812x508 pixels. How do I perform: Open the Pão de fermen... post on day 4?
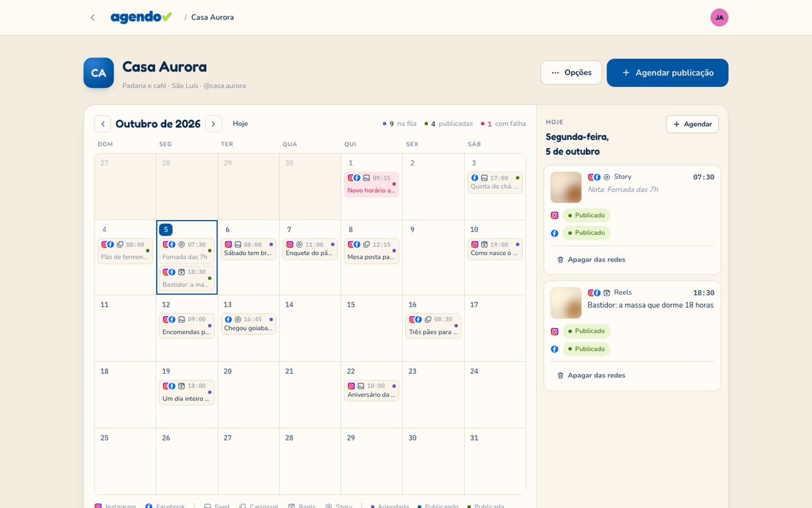125,251
